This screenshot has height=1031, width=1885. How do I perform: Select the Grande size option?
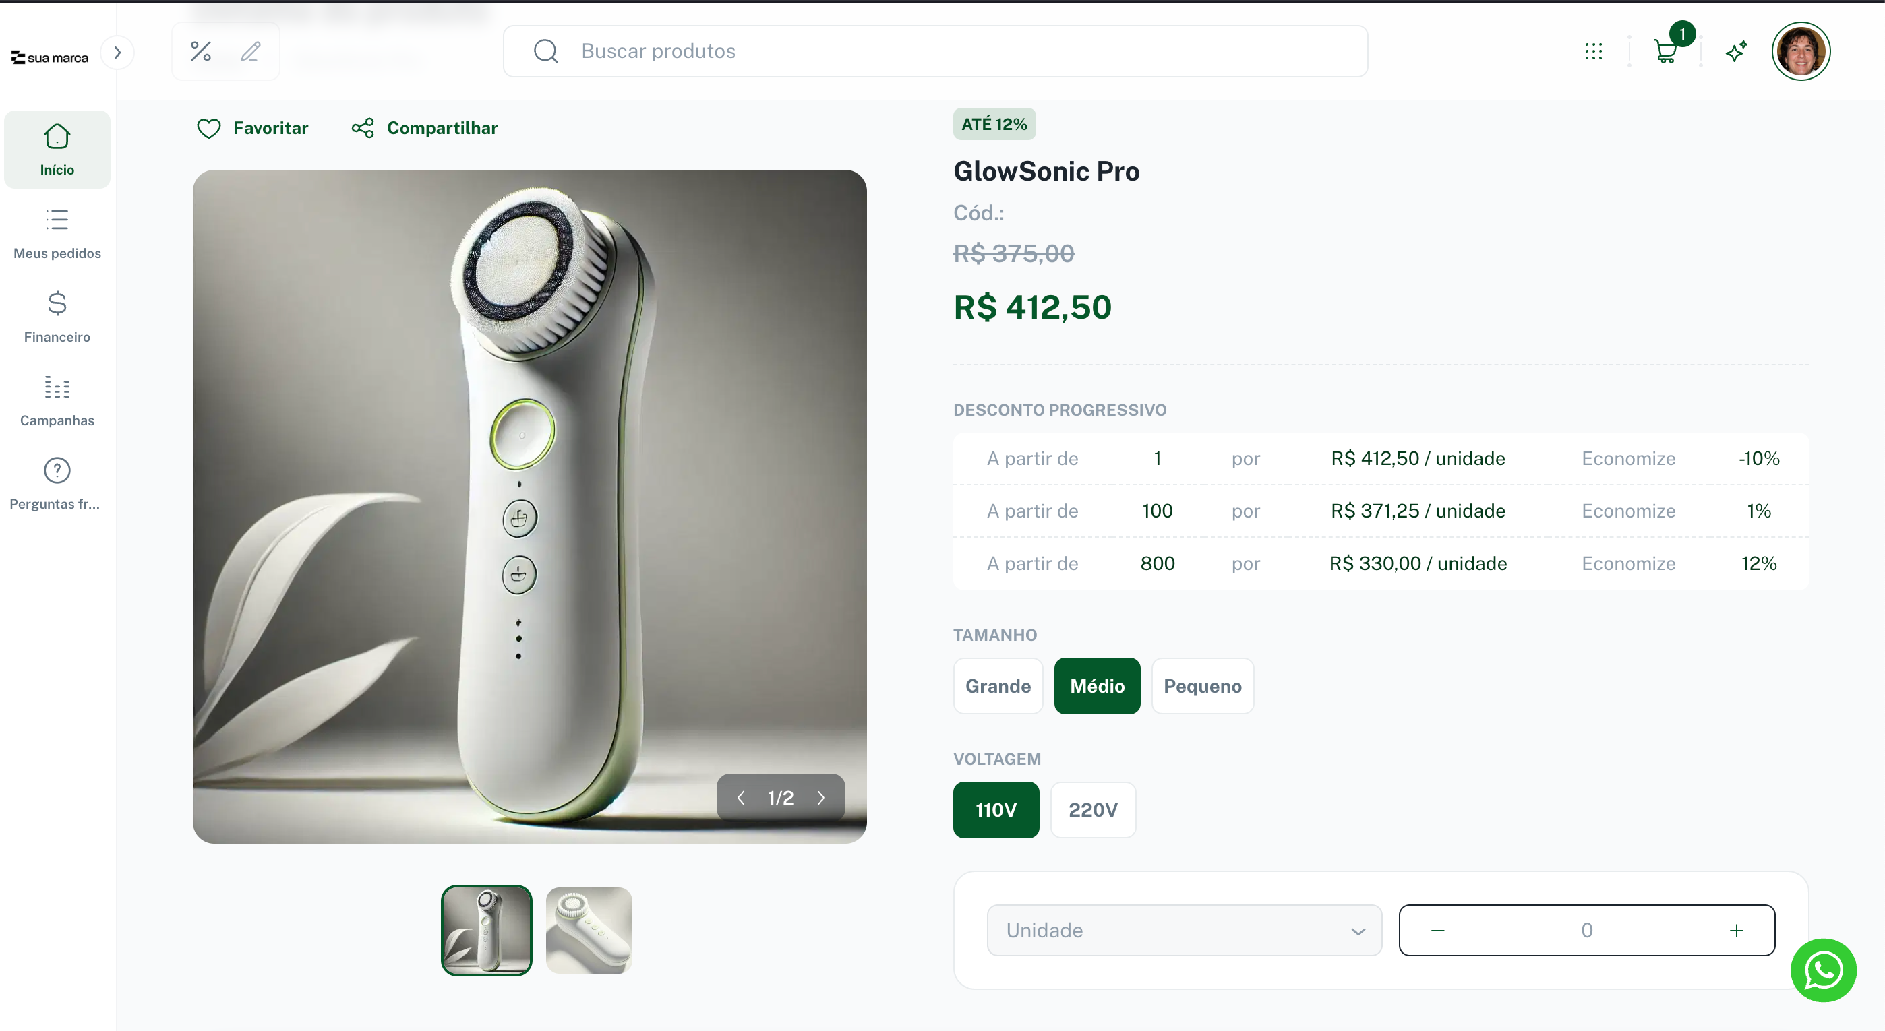click(x=998, y=686)
